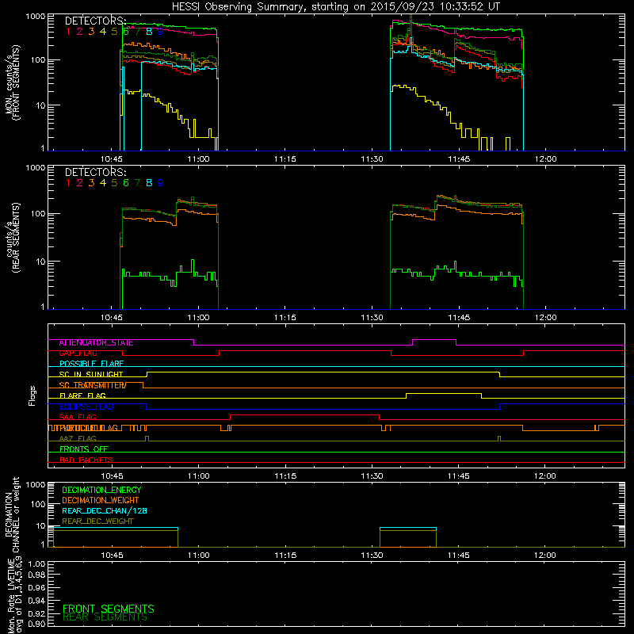Click the DECIMATION CHANNEL or weight axis title

click(x=12, y=514)
